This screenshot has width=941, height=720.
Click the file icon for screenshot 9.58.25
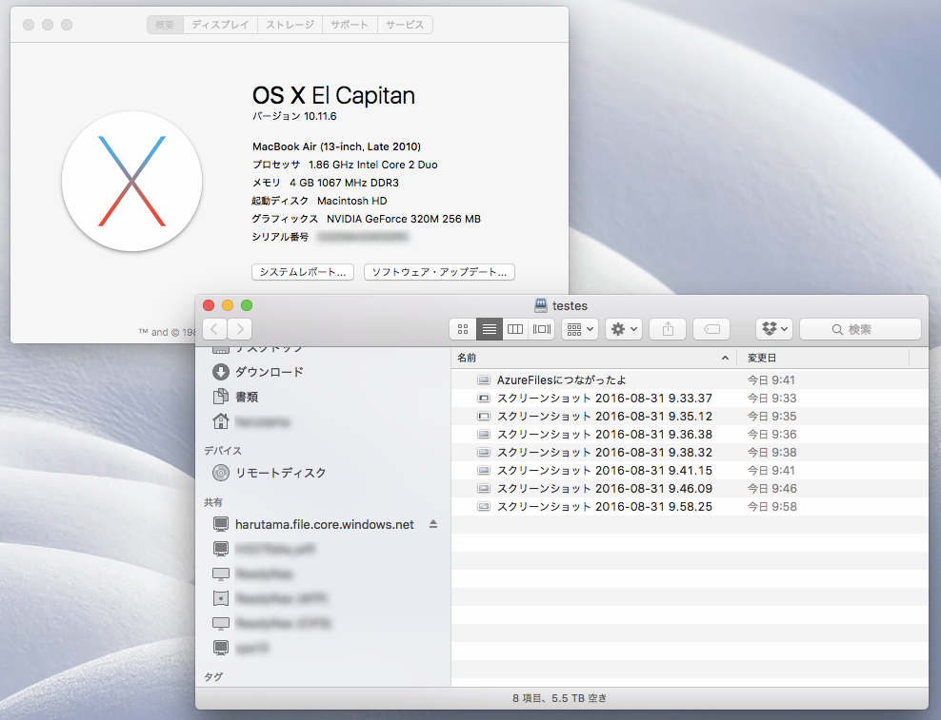point(484,507)
